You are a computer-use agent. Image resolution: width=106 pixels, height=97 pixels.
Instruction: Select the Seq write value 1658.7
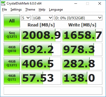(82, 35)
